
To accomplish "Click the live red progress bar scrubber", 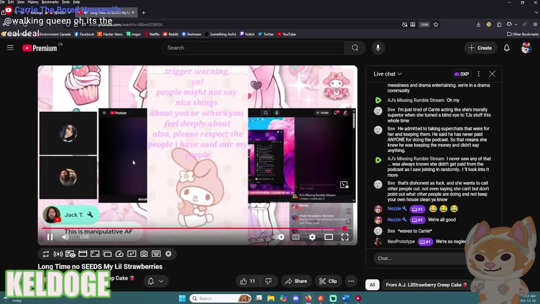I will [x=345, y=229].
